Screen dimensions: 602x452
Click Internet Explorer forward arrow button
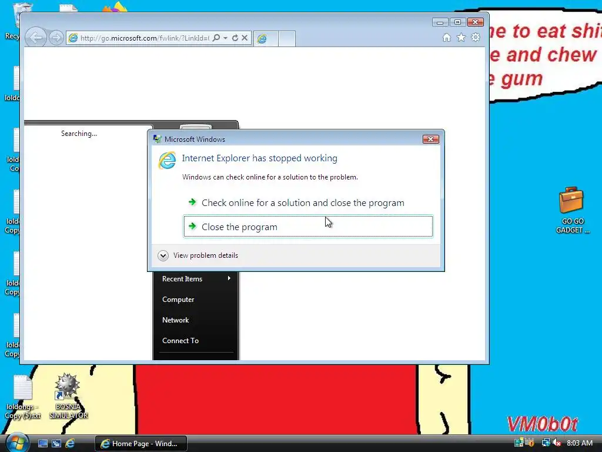[x=56, y=38]
